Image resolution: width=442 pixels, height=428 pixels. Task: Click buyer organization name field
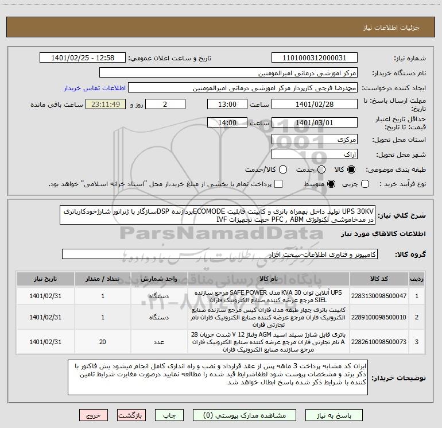coord(228,73)
